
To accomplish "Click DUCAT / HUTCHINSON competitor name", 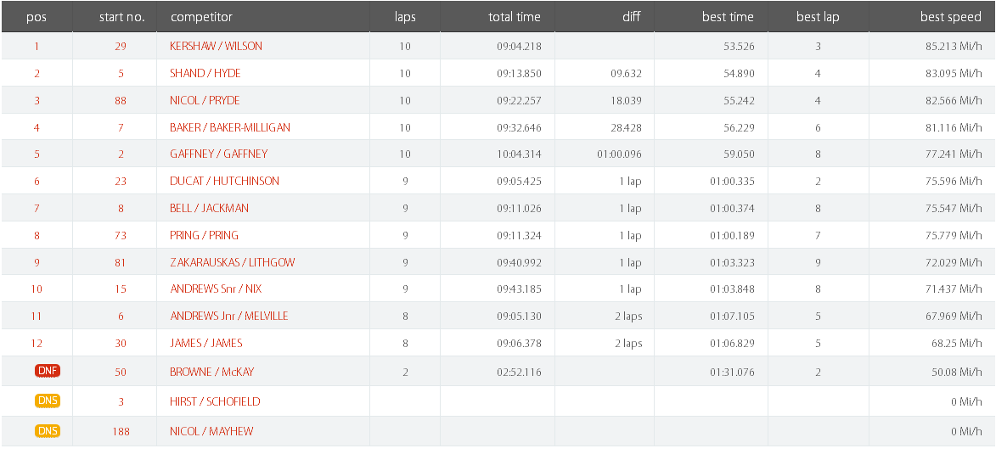I will (x=224, y=181).
